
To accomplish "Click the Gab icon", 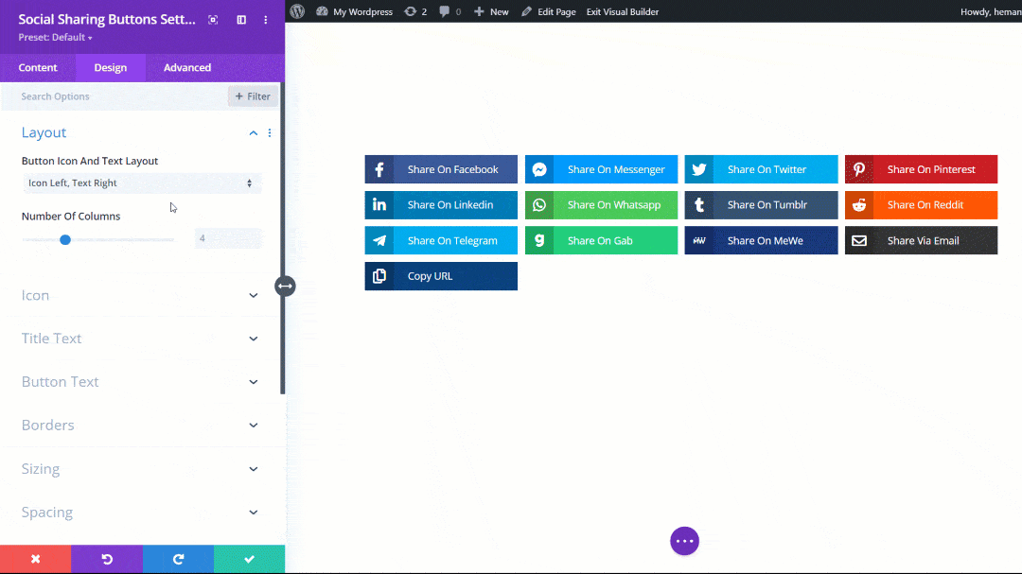I will [x=539, y=240].
